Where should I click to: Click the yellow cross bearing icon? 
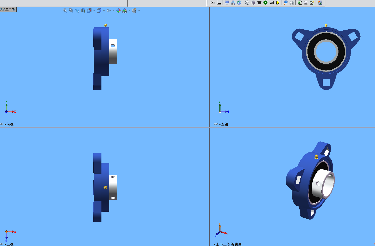click(278, 3)
